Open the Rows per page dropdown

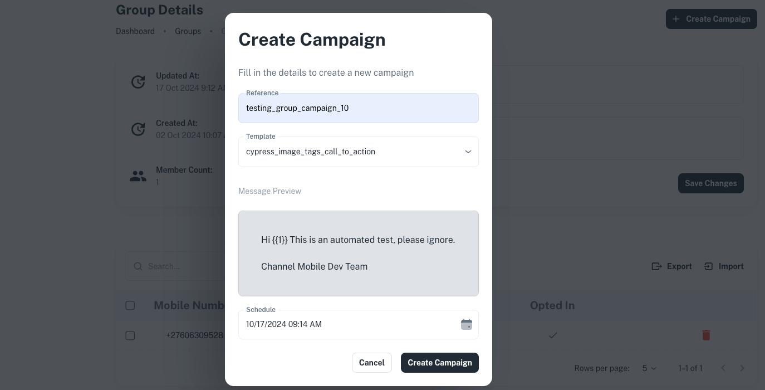click(649, 368)
